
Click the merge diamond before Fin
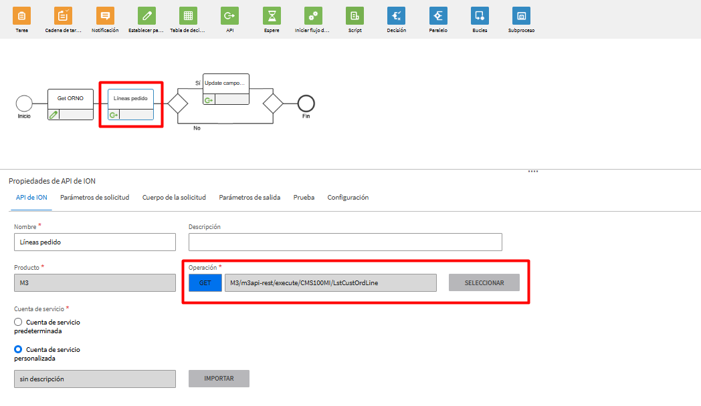pos(273,104)
